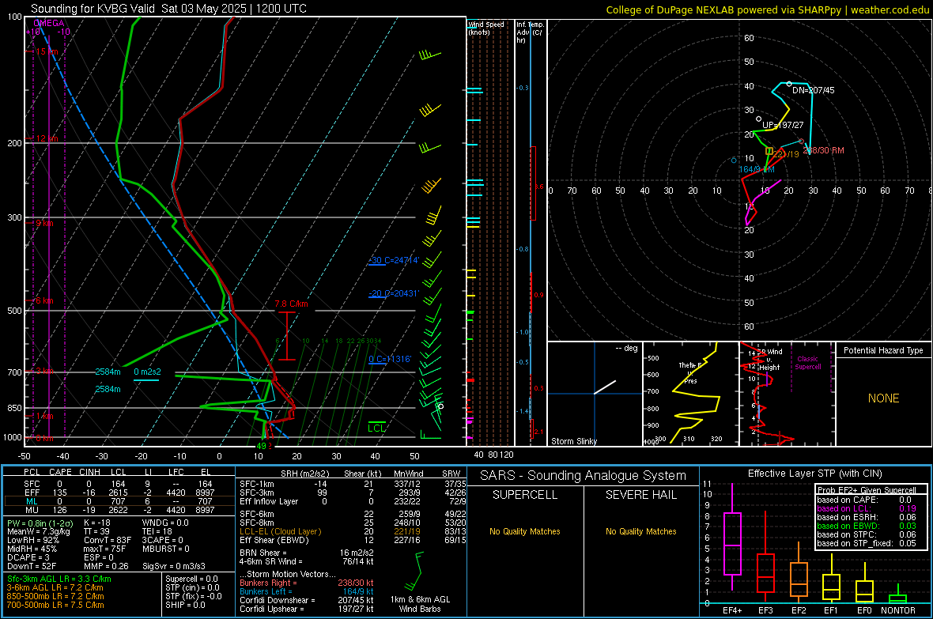933x619 pixels.
Task: Select the yellow 'NONE' hazard type
Action: (884, 398)
